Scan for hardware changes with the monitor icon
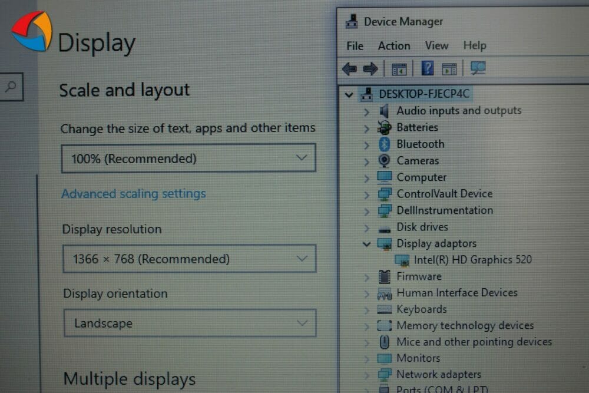This screenshot has width=589, height=393. [478, 68]
